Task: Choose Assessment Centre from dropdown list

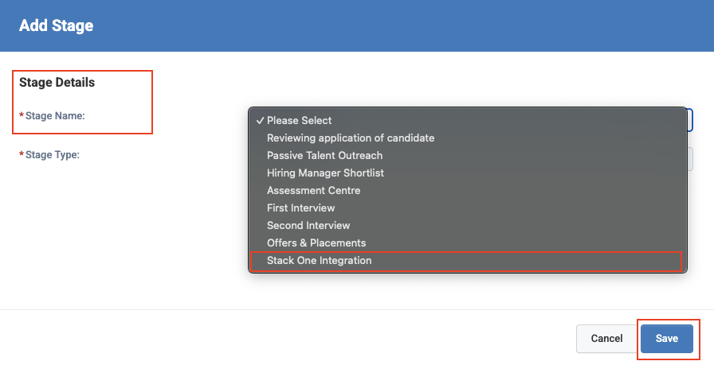Action: pos(313,191)
